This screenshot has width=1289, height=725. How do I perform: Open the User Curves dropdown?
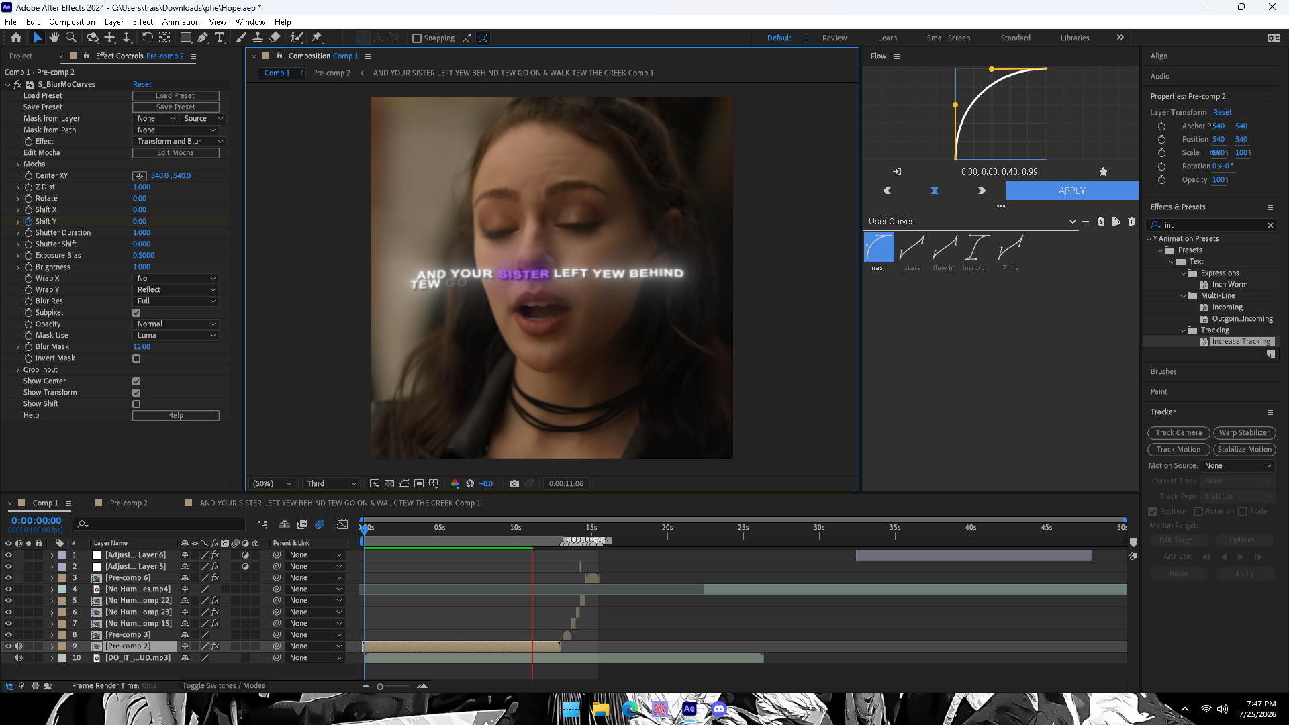972,222
